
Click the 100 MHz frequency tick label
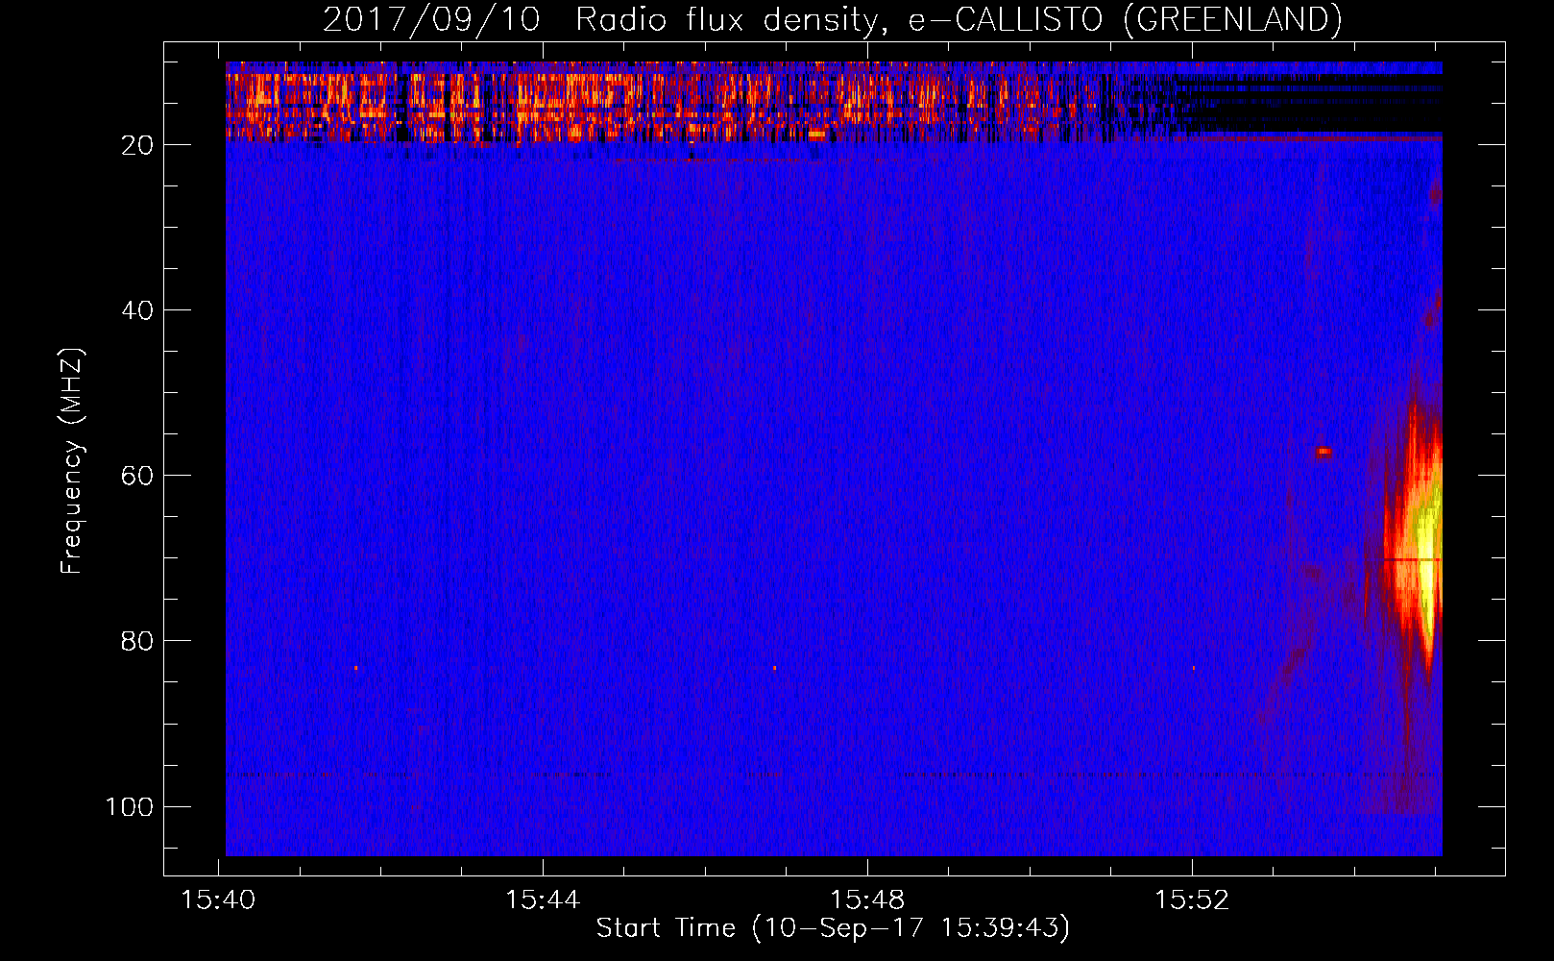130,806
